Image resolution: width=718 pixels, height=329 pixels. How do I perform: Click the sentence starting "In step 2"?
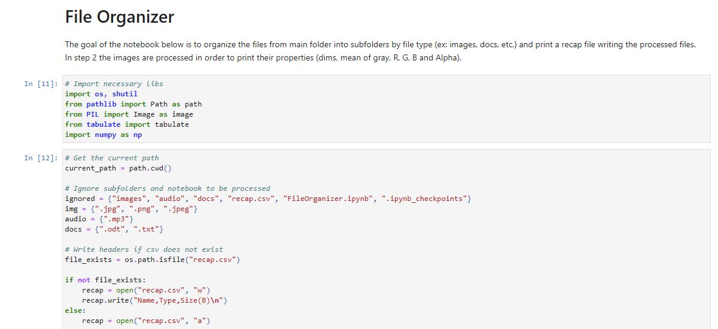[263, 58]
